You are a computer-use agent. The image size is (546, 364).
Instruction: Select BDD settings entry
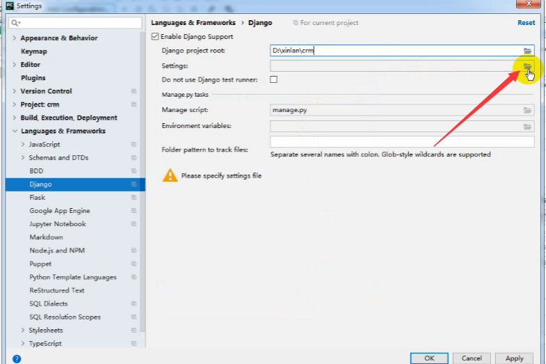tap(36, 171)
